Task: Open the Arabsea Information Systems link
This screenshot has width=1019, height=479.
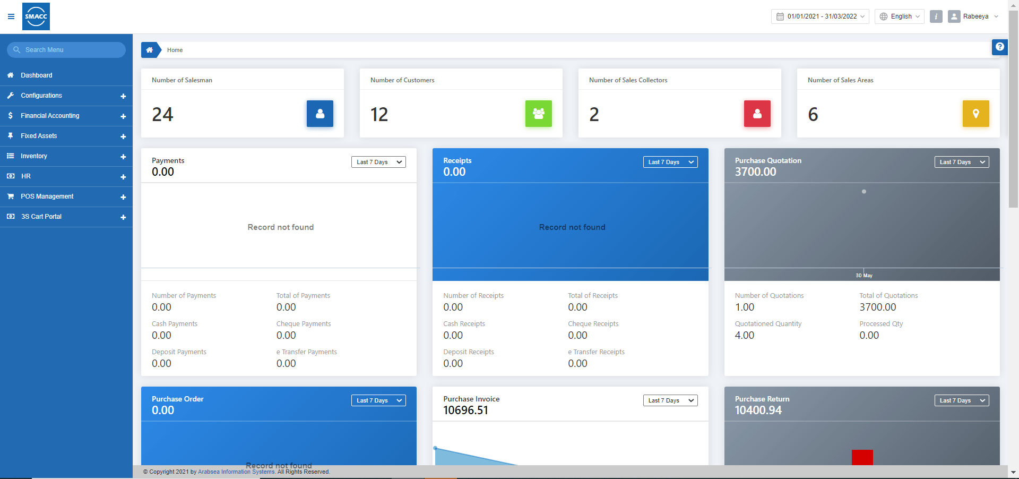Action: coord(236,472)
